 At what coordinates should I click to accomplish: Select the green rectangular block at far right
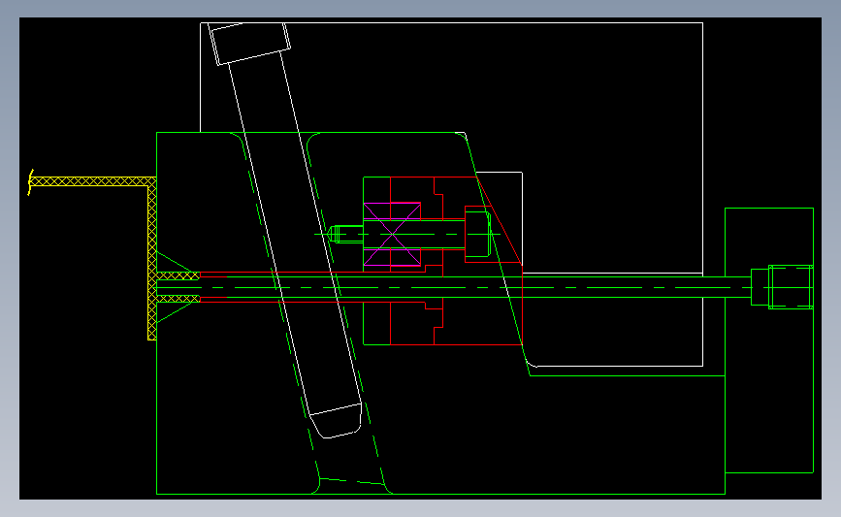point(769,340)
